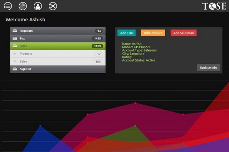Click the icon beside Tox
This screenshot has width=229, height=152.
click(15, 38)
